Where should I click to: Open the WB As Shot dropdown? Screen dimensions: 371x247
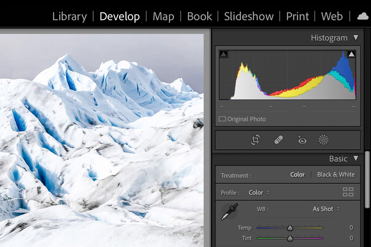tap(326, 209)
